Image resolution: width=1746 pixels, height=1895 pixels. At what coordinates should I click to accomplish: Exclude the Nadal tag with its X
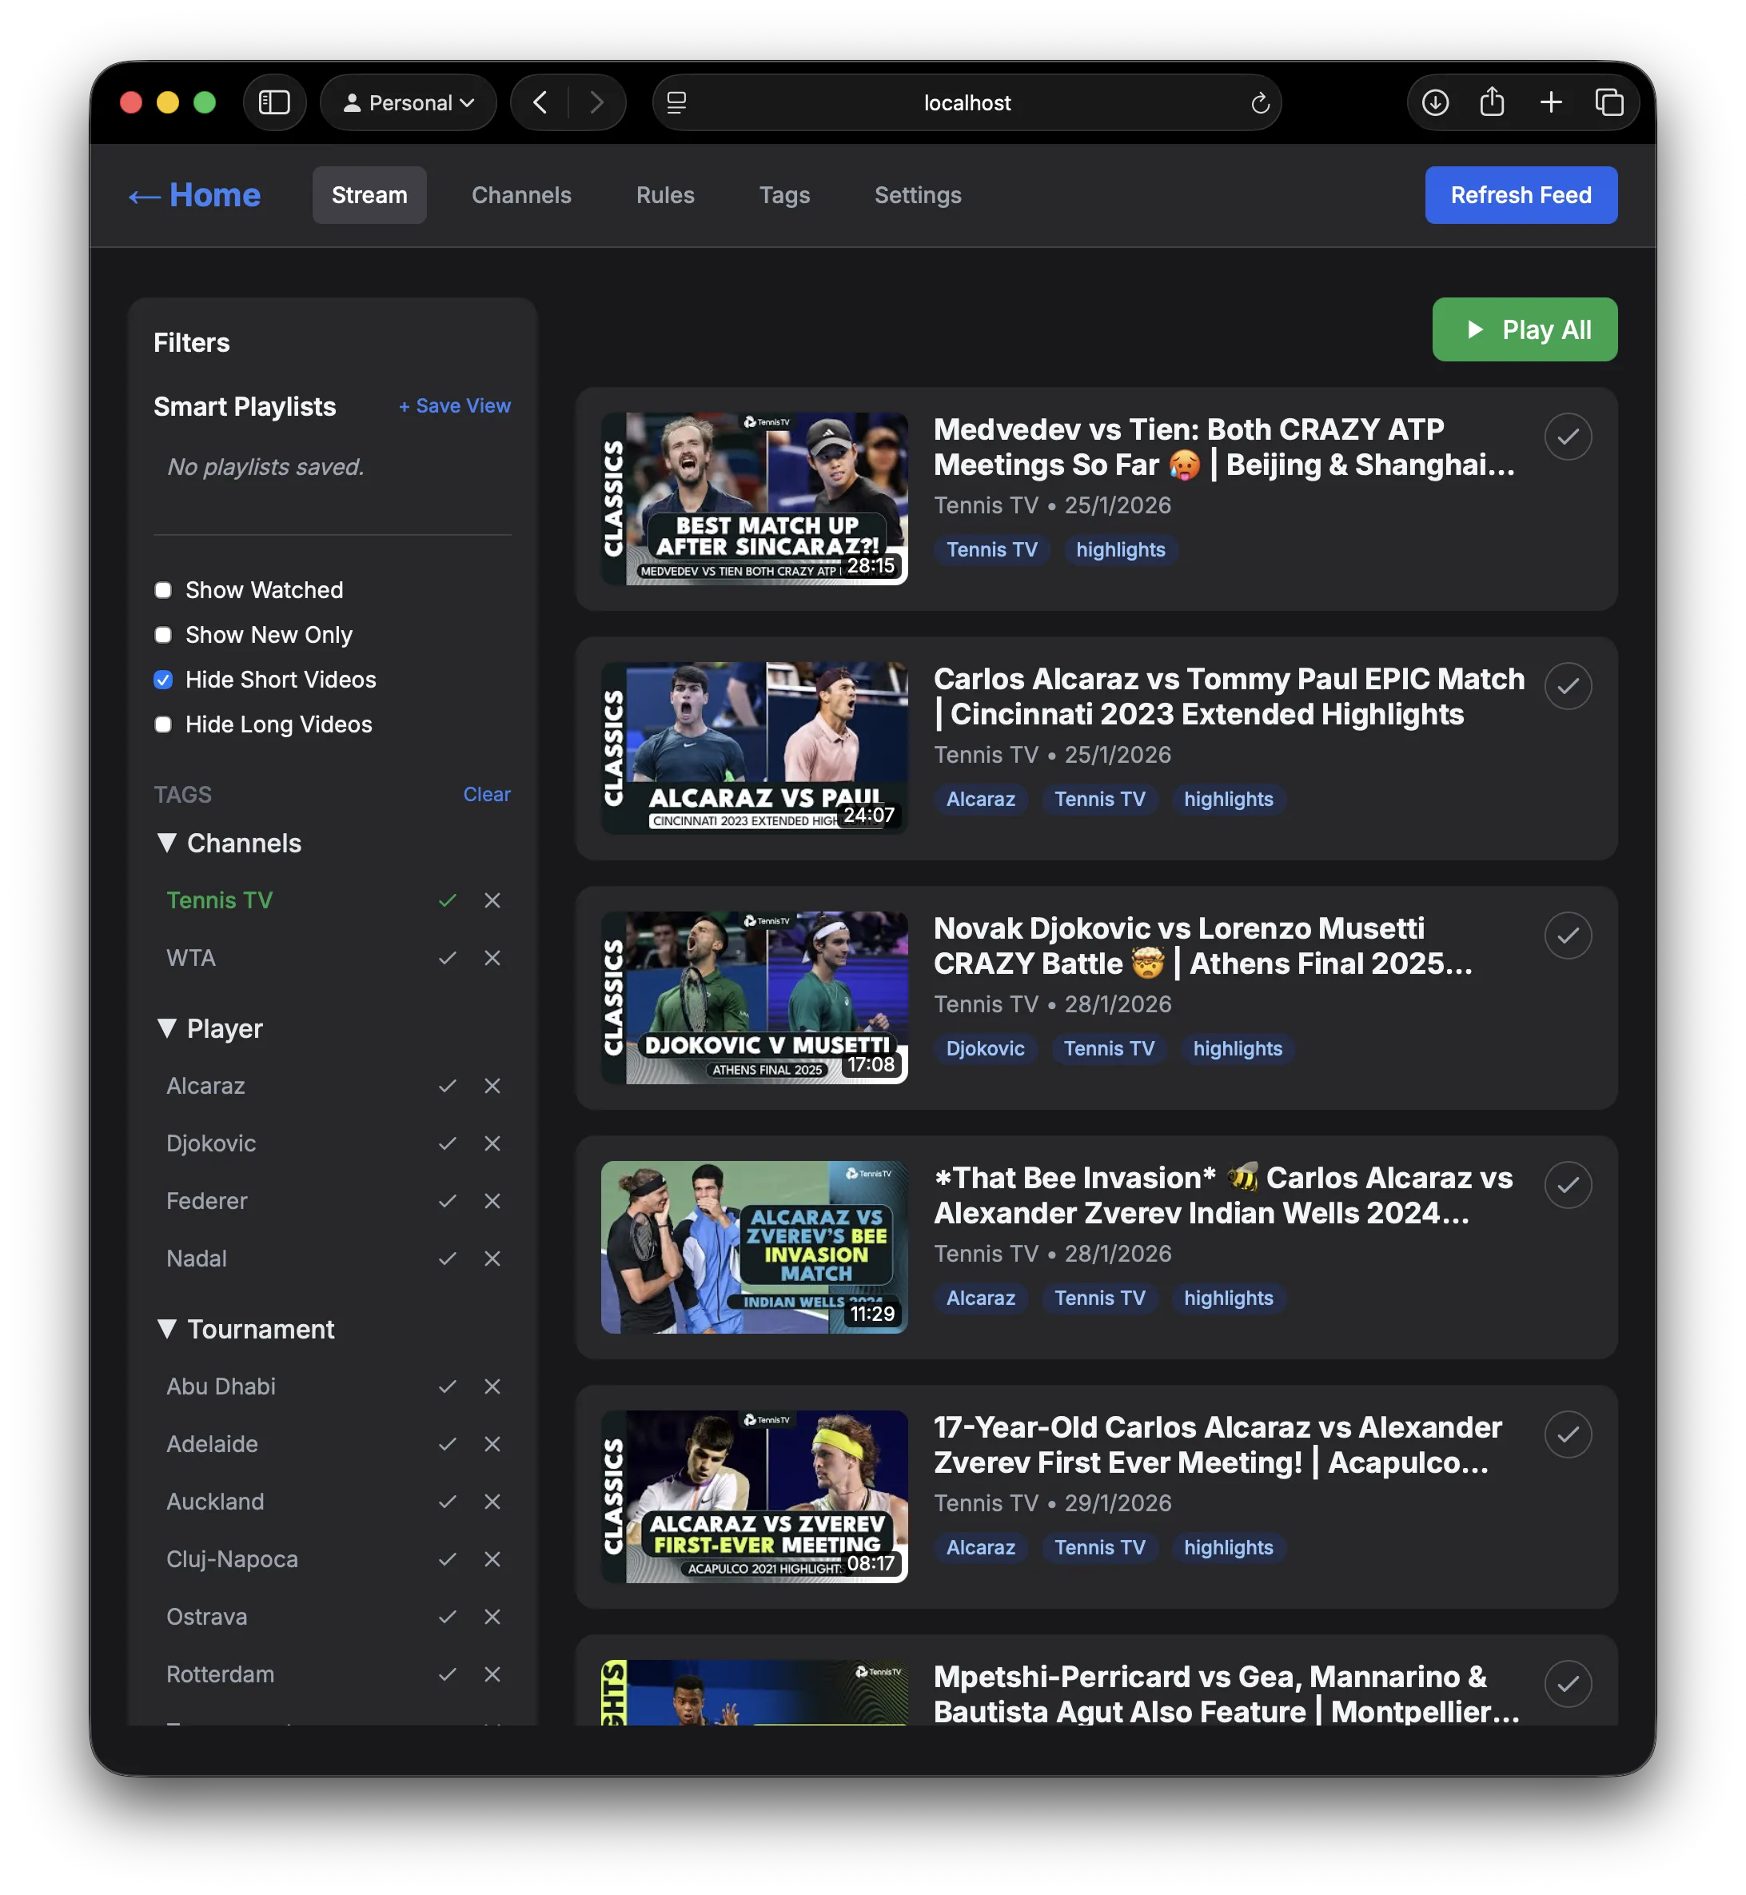coord(492,1259)
